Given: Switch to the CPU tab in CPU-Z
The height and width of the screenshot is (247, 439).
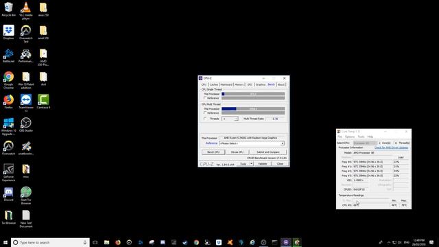Looking at the screenshot, I should 204,84.
